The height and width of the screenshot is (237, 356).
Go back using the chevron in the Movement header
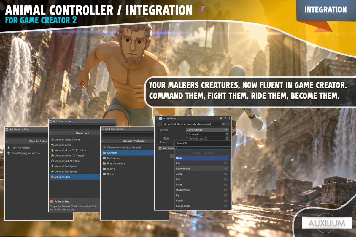click(x=50, y=133)
